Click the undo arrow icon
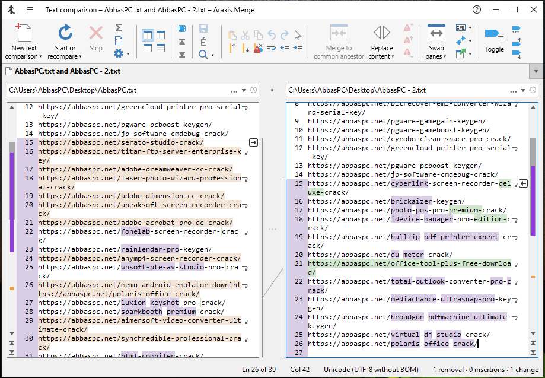 (272, 35)
